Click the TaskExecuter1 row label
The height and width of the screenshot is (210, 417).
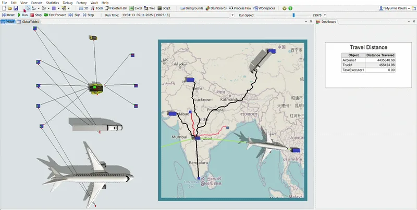click(x=353, y=70)
